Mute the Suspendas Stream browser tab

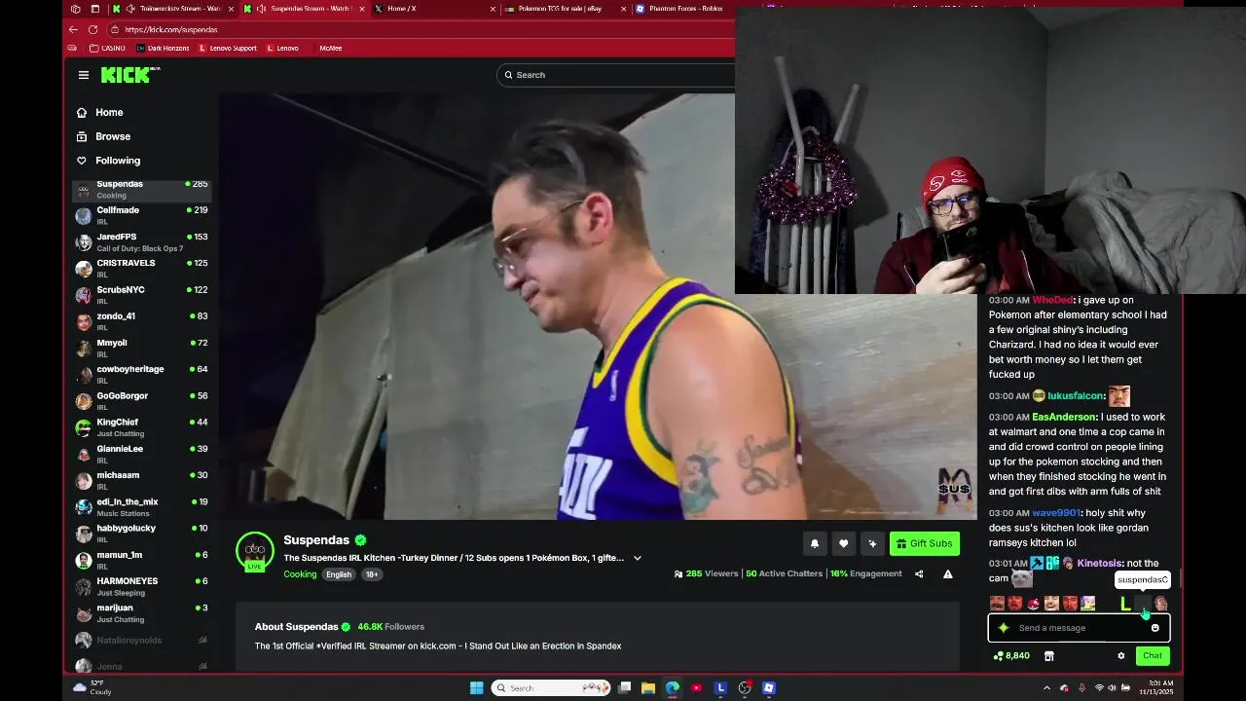click(x=261, y=9)
